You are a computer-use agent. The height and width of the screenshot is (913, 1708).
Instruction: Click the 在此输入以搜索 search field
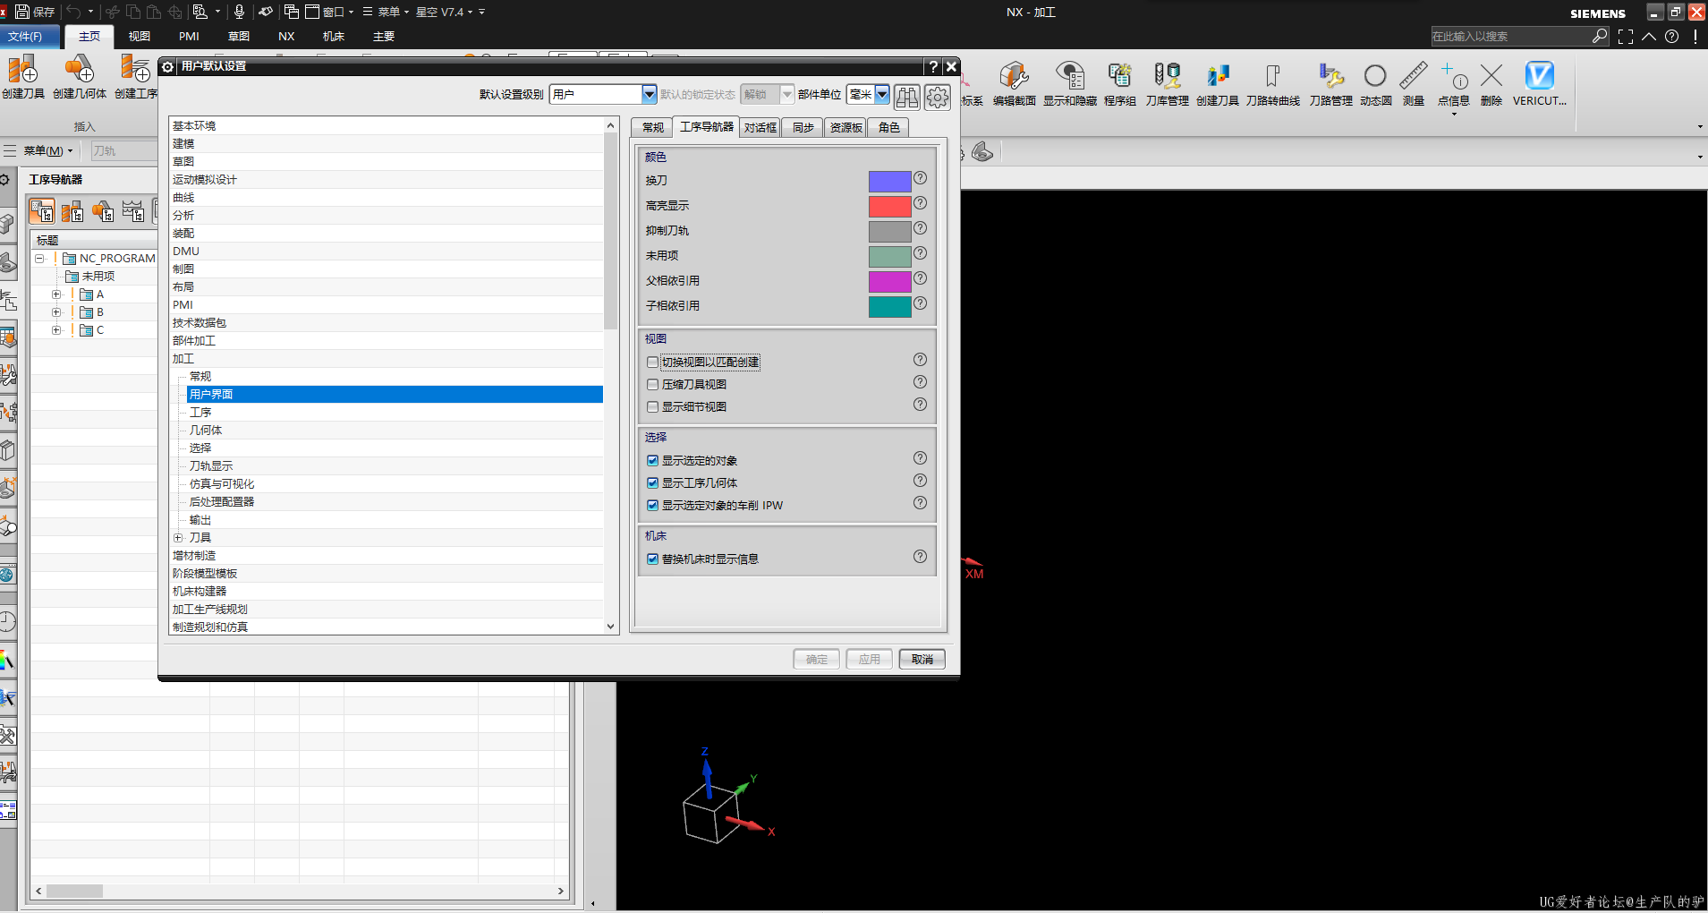(x=1510, y=37)
